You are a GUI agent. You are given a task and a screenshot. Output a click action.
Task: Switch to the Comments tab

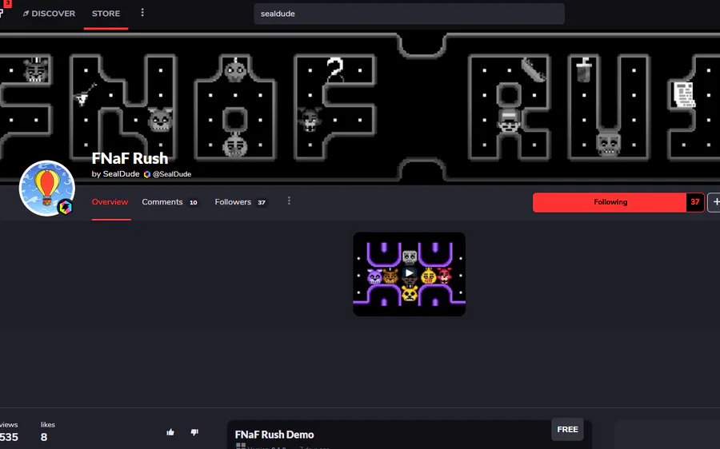pyautogui.click(x=170, y=202)
